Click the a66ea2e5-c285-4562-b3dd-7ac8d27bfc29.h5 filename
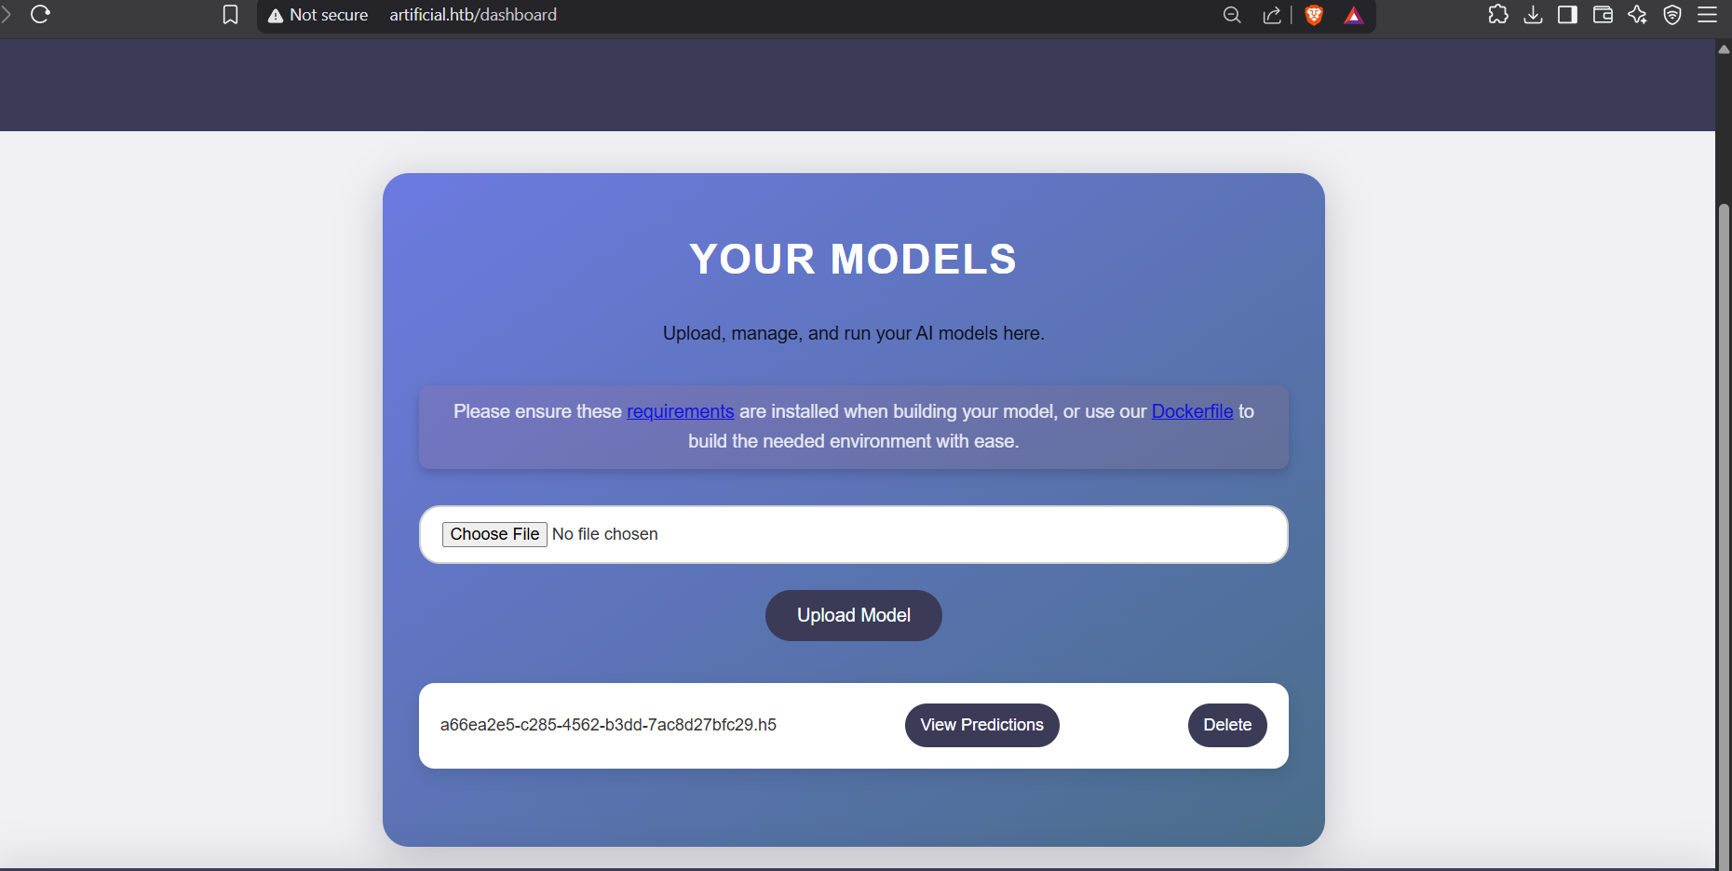1732x871 pixels. [608, 725]
